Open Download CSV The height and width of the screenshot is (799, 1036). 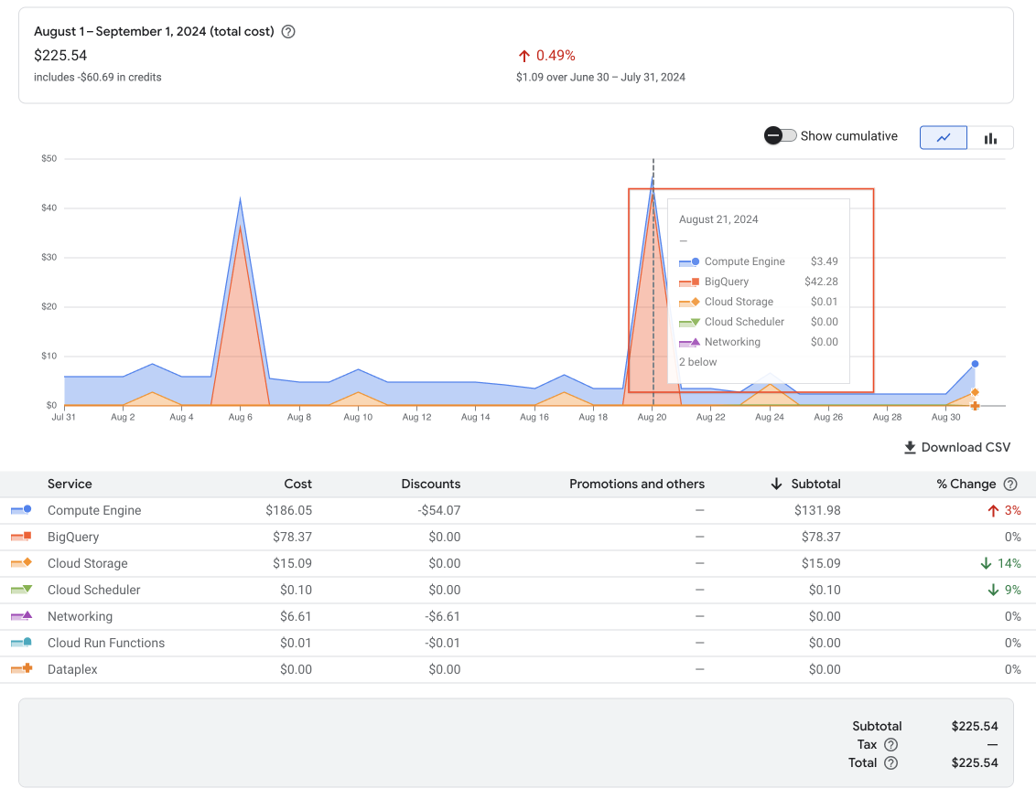coord(966,447)
